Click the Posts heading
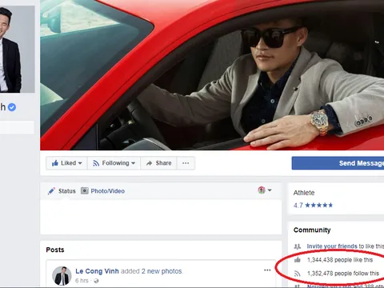Image resolution: width=384 pixels, height=288 pixels. pos(55,250)
